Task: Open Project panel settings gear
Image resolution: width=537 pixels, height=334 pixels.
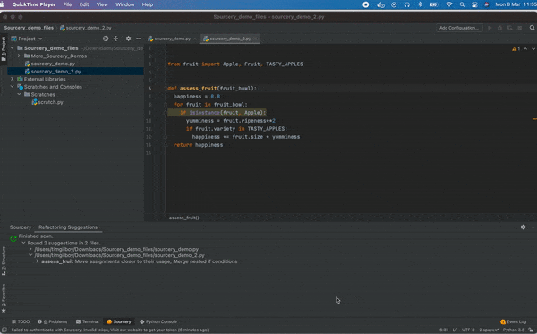Action: point(128,39)
